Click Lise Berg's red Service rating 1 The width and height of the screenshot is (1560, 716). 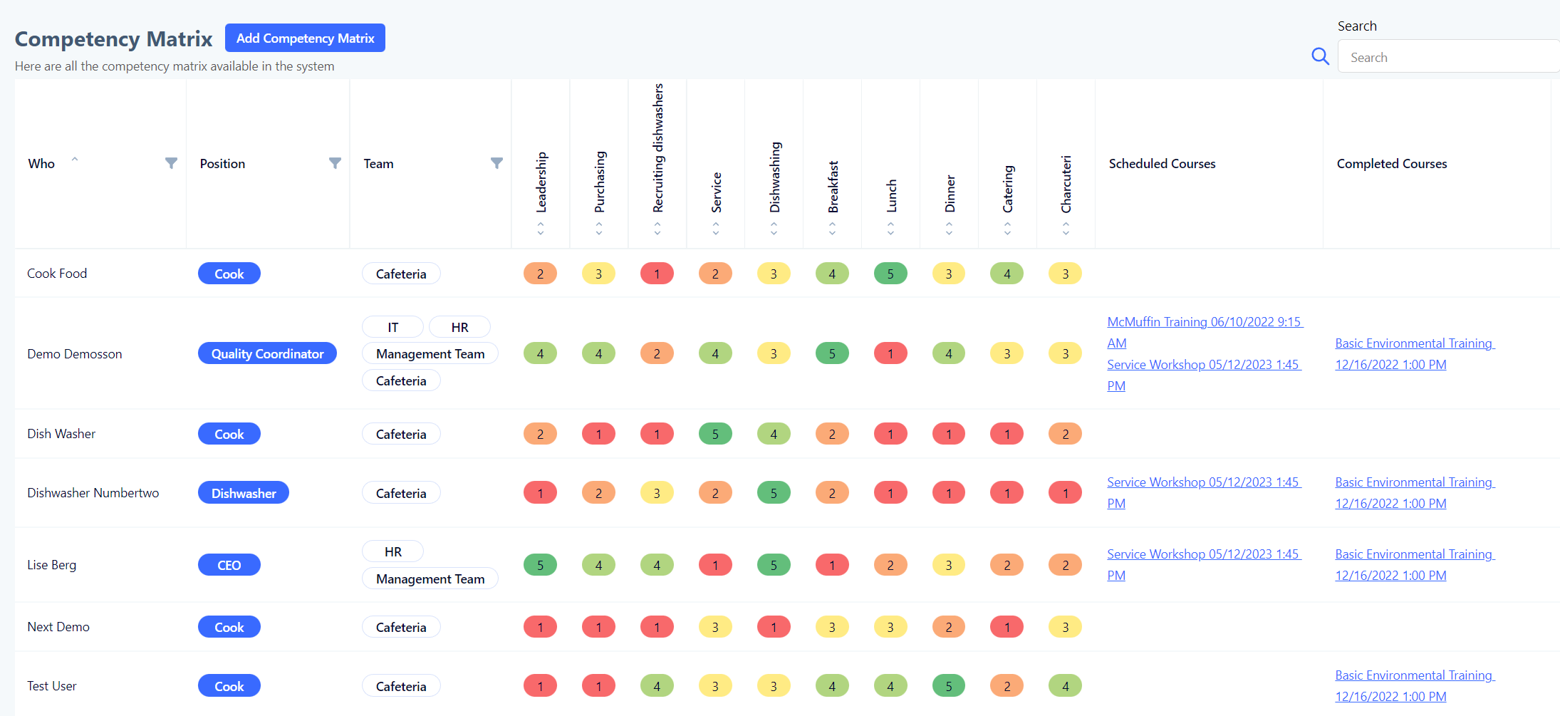[x=715, y=566]
